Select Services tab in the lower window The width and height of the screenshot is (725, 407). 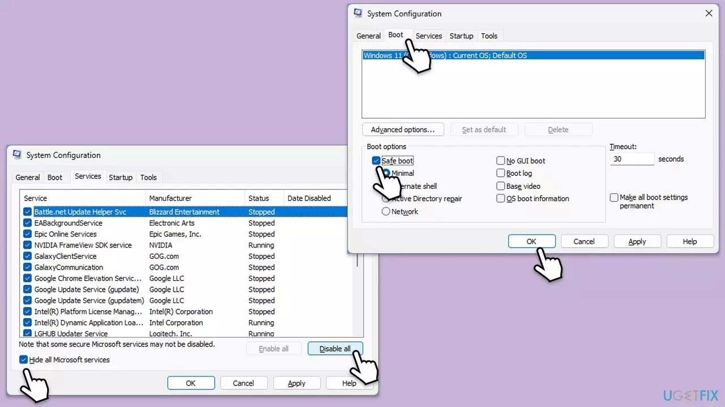click(88, 176)
